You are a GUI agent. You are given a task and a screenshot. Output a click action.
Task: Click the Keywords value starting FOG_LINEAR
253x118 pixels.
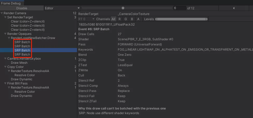(185, 50)
